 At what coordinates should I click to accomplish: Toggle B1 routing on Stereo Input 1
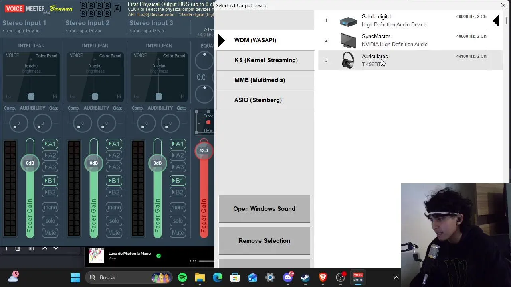(50, 181)
